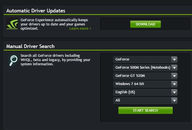Open the GeForce 500M Series (Notebooks) dropdown
This screenshot has width=192, height=130.
pos(142,68)
